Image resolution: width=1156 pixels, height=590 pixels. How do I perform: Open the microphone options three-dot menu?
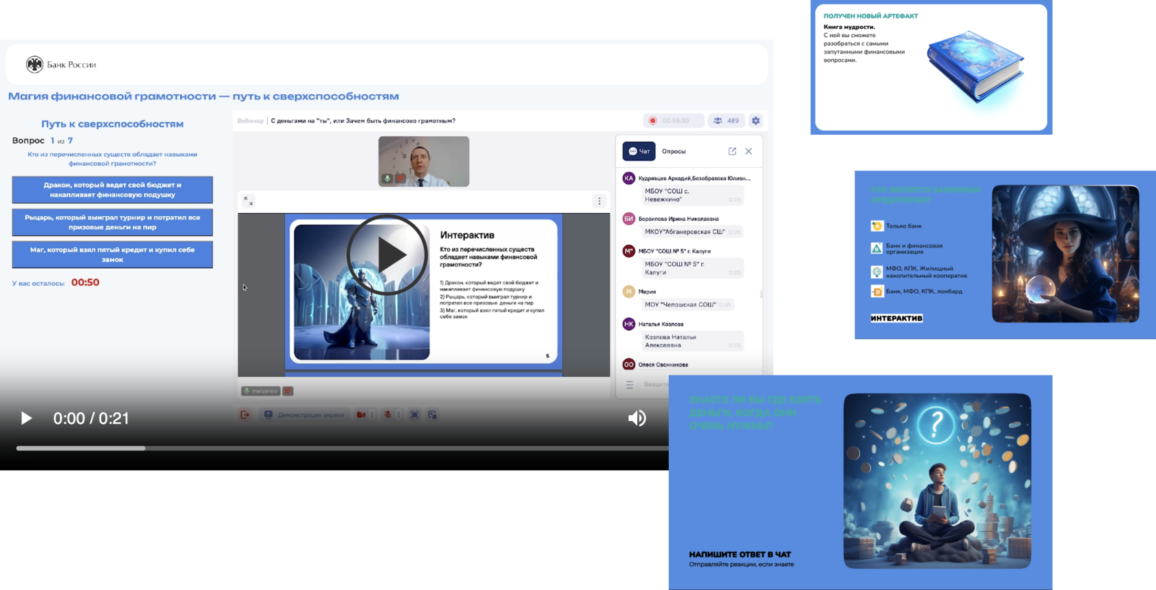click(x=399, y=415)
